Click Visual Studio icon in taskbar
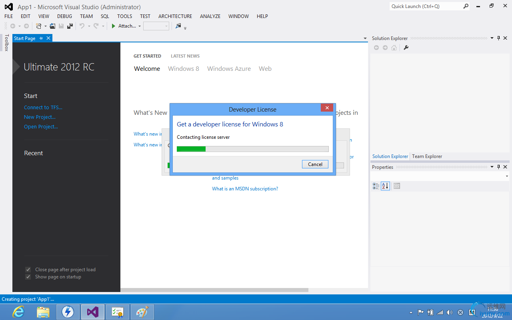 pyautogui.click(x=92, y=312)
